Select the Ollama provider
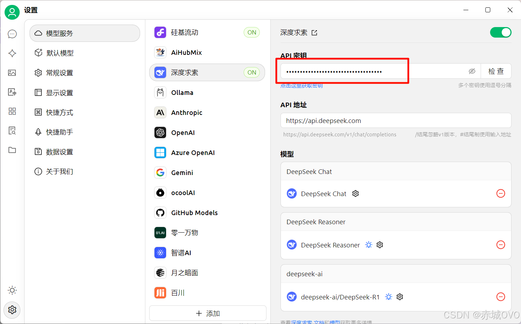The image size is (521, 324). (x=207, y=92)
